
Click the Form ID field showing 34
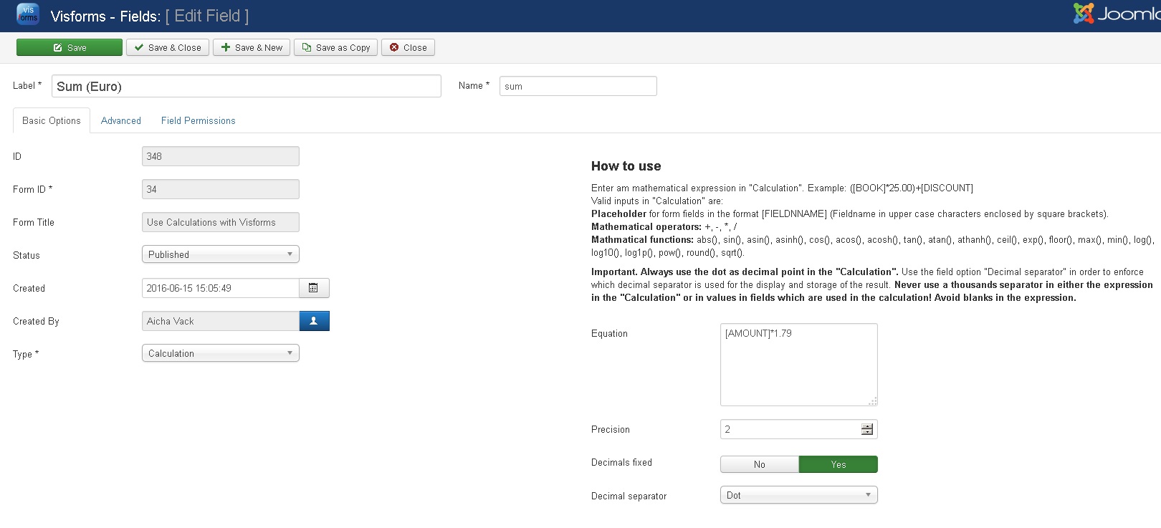point(221,189)
